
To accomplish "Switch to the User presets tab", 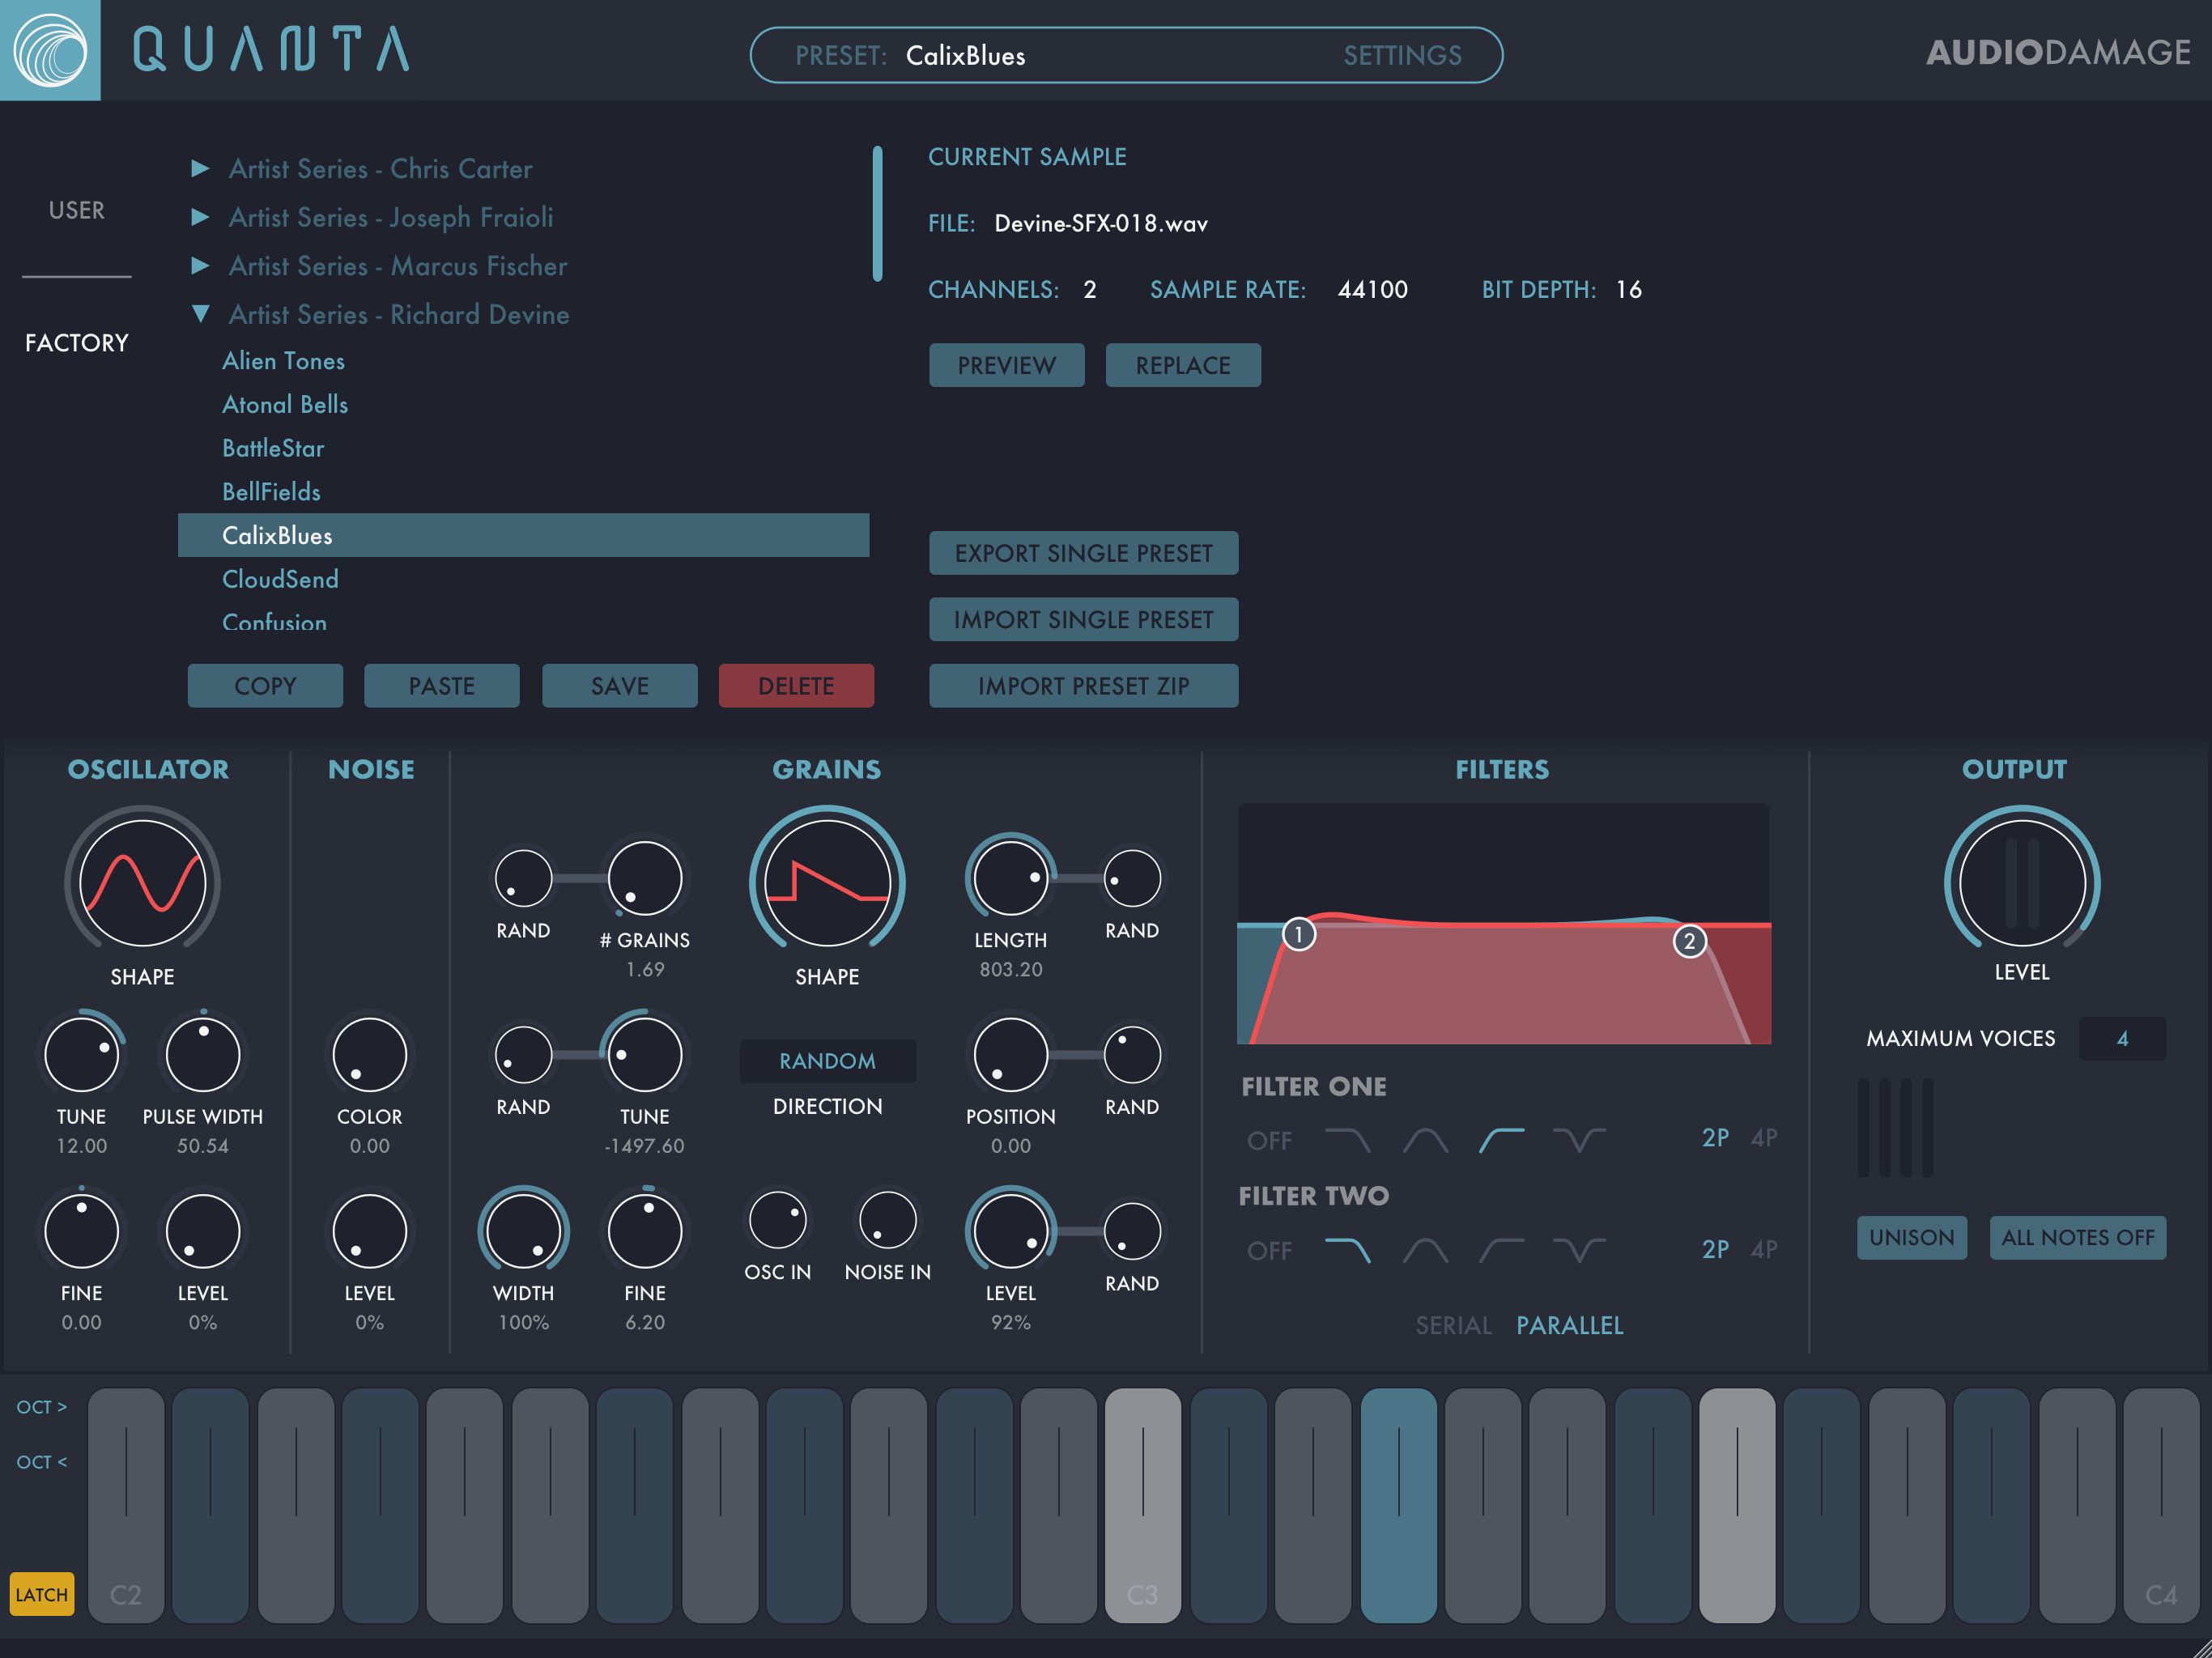I will (76, 210).
